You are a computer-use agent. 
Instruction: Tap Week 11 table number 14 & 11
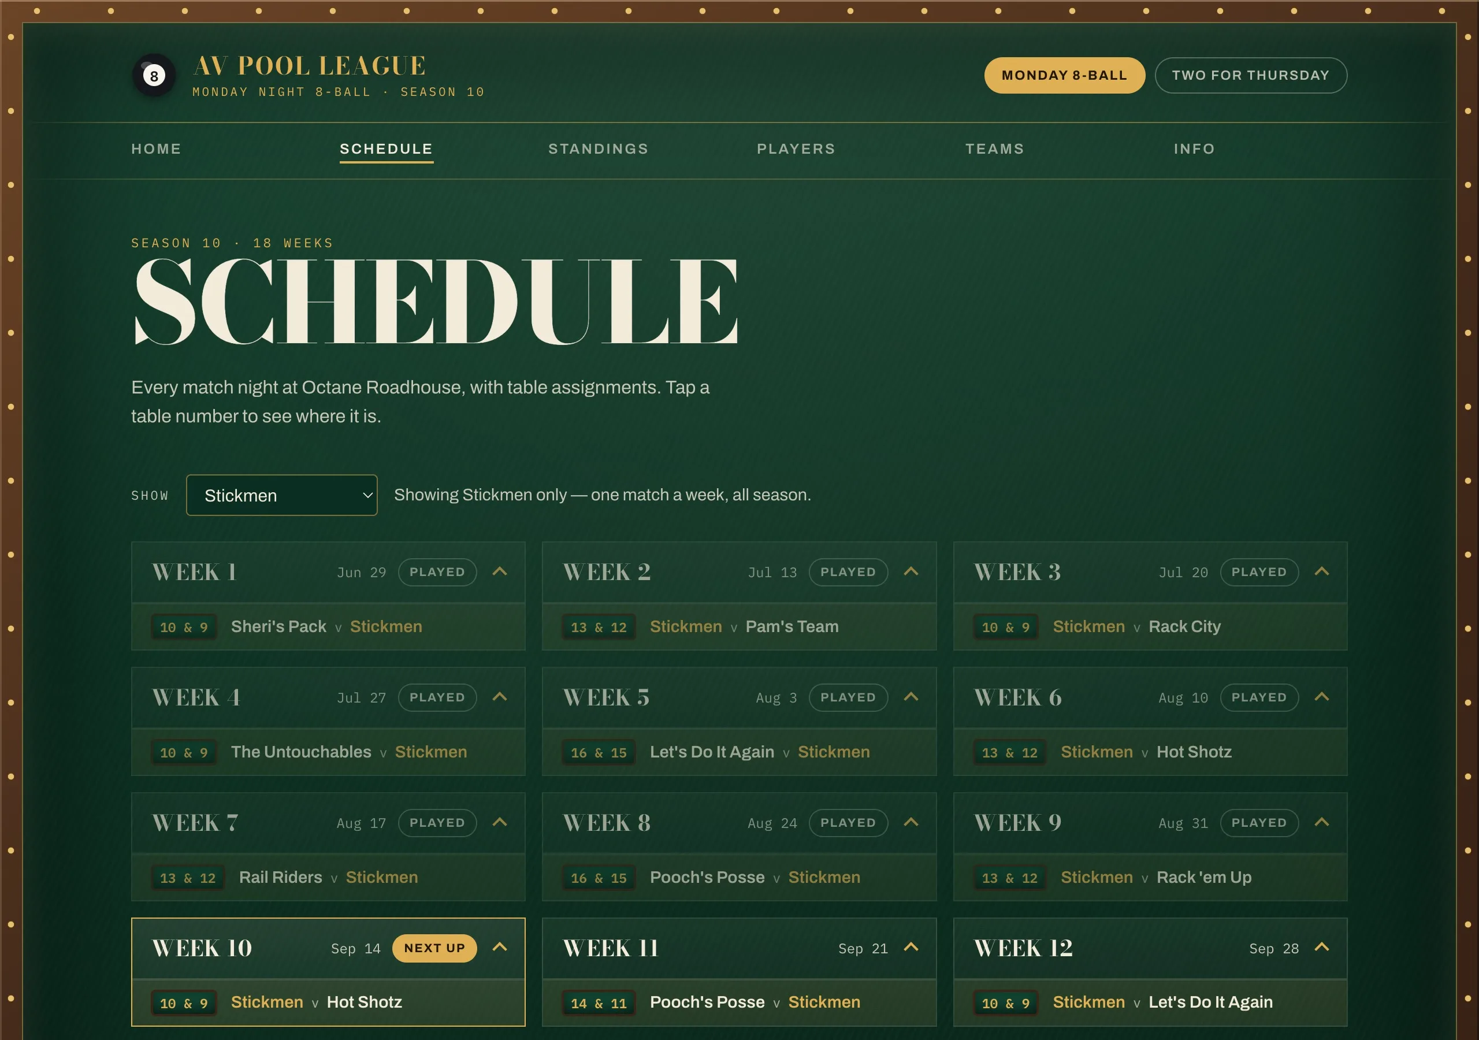[599, 1002]
